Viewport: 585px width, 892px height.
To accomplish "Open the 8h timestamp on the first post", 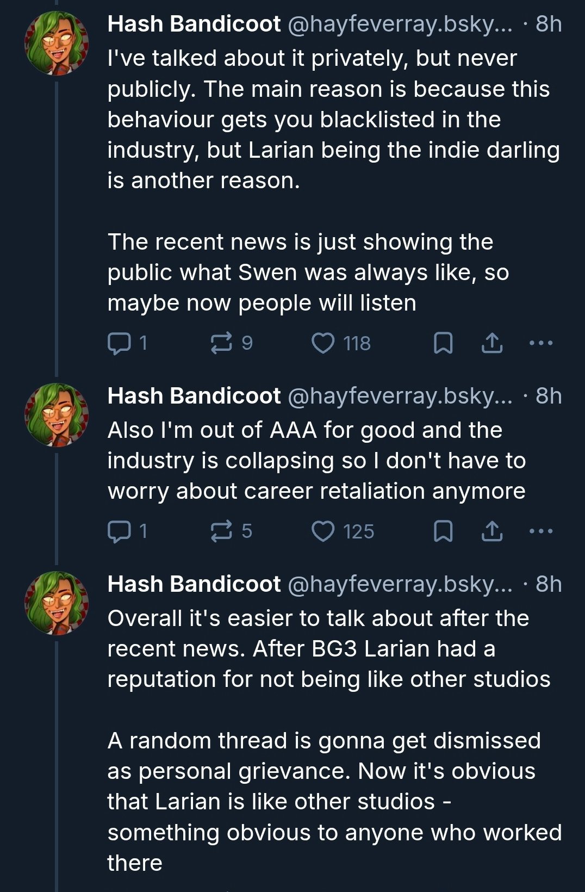I will pos(549,24).
